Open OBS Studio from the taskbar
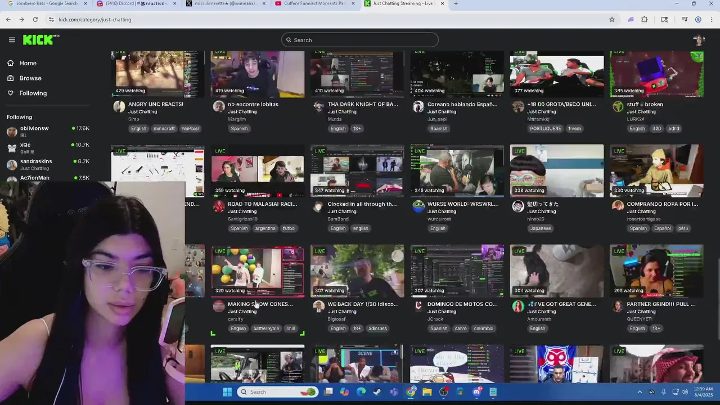 pos(444,392)
